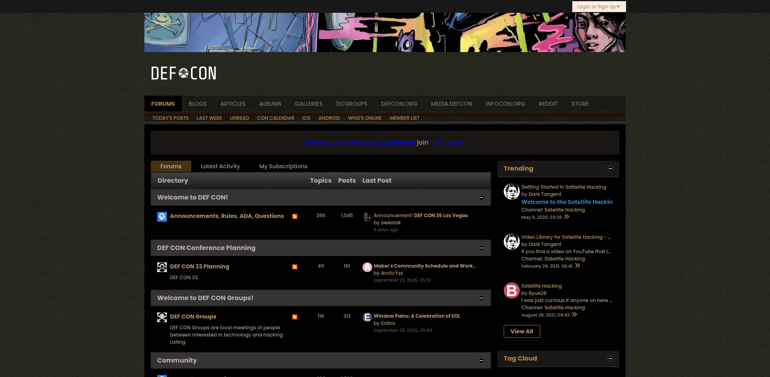
Task: Open the Who's Online link
Action: (365, 118)
